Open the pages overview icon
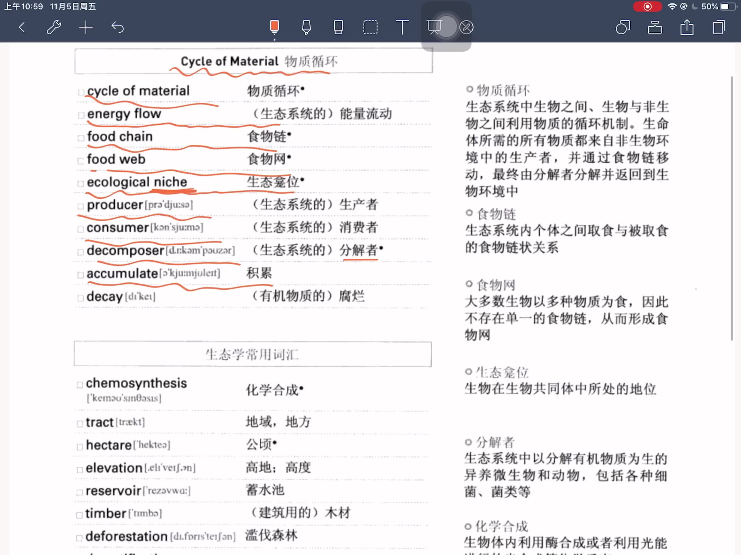The width and height of the screenshot is (741, 555). [x=719, y=27]
